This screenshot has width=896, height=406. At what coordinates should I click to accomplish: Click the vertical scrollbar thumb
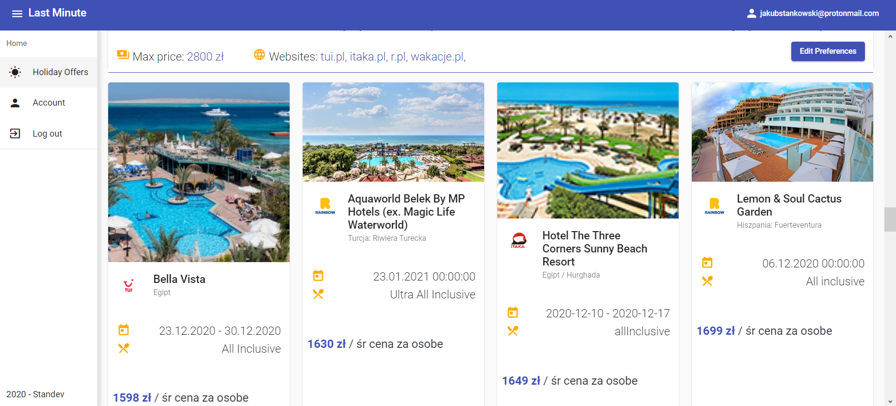pos(890,219)
